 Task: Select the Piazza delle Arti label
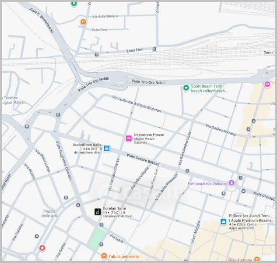pyautogui.click(x=49, y=213)
